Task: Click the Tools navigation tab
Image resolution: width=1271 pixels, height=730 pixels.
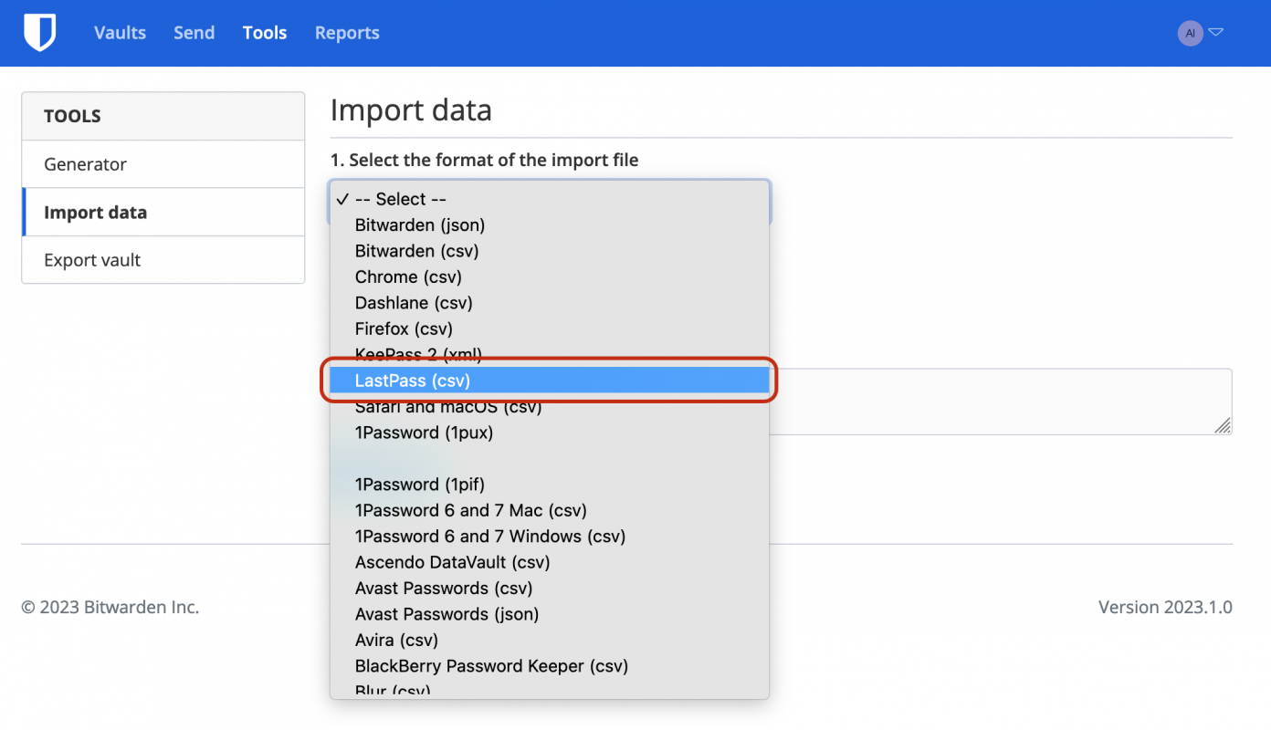Action: [x=265, y=33]
